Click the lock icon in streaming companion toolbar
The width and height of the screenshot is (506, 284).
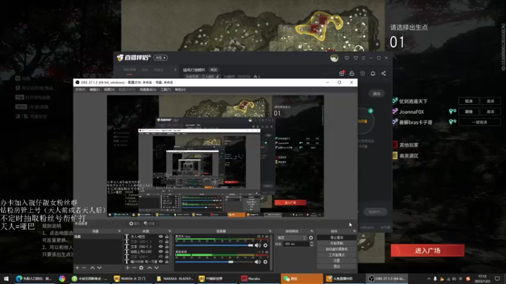(x=352, y=73)
